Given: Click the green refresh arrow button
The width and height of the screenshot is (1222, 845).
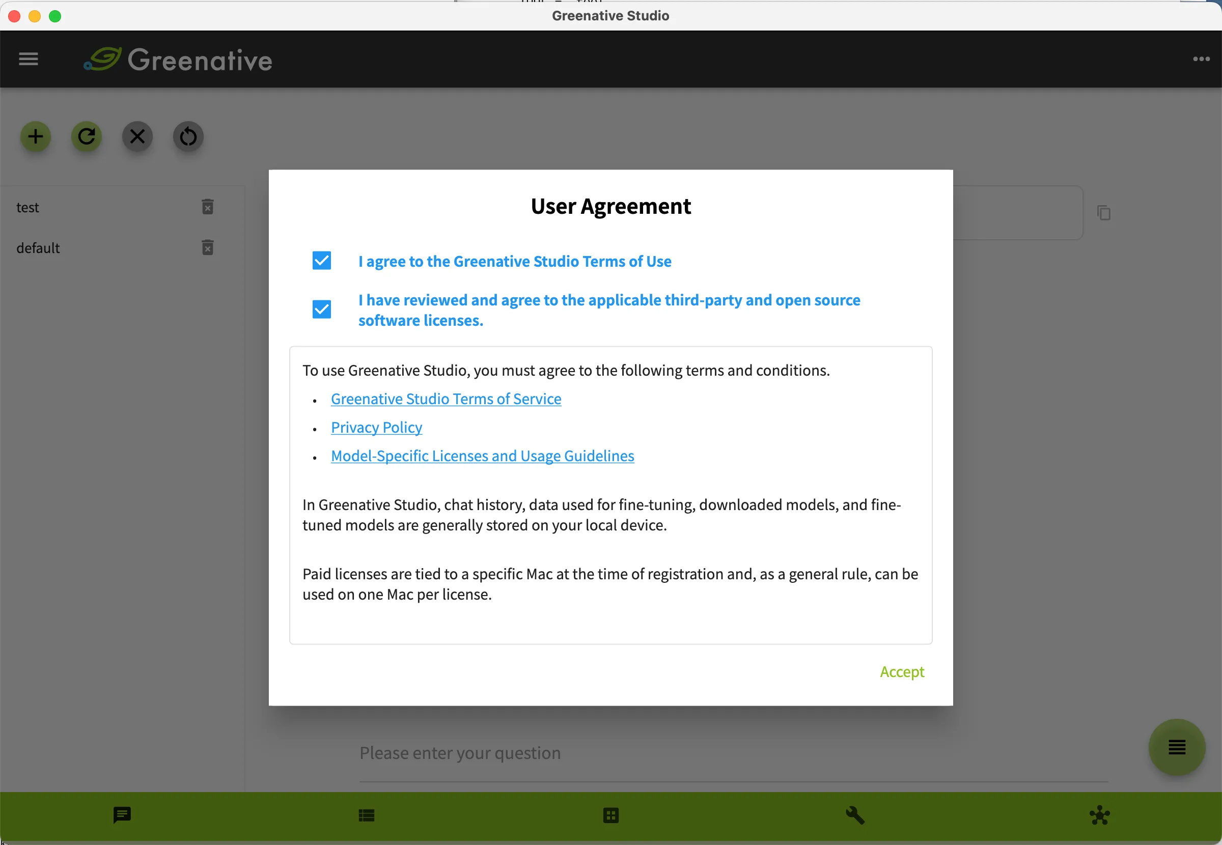Looking at the screenshot, I should [86, 136].
